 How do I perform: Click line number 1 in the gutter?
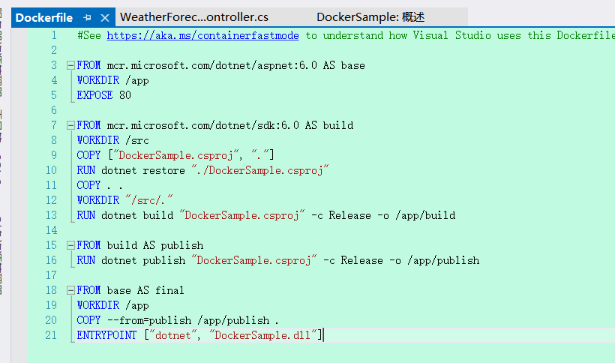click(54, 36)
